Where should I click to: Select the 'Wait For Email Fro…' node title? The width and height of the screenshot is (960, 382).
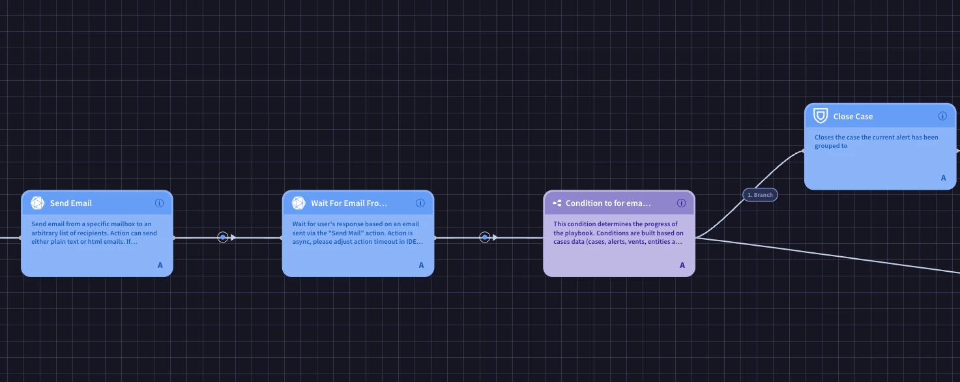(349, 203)
